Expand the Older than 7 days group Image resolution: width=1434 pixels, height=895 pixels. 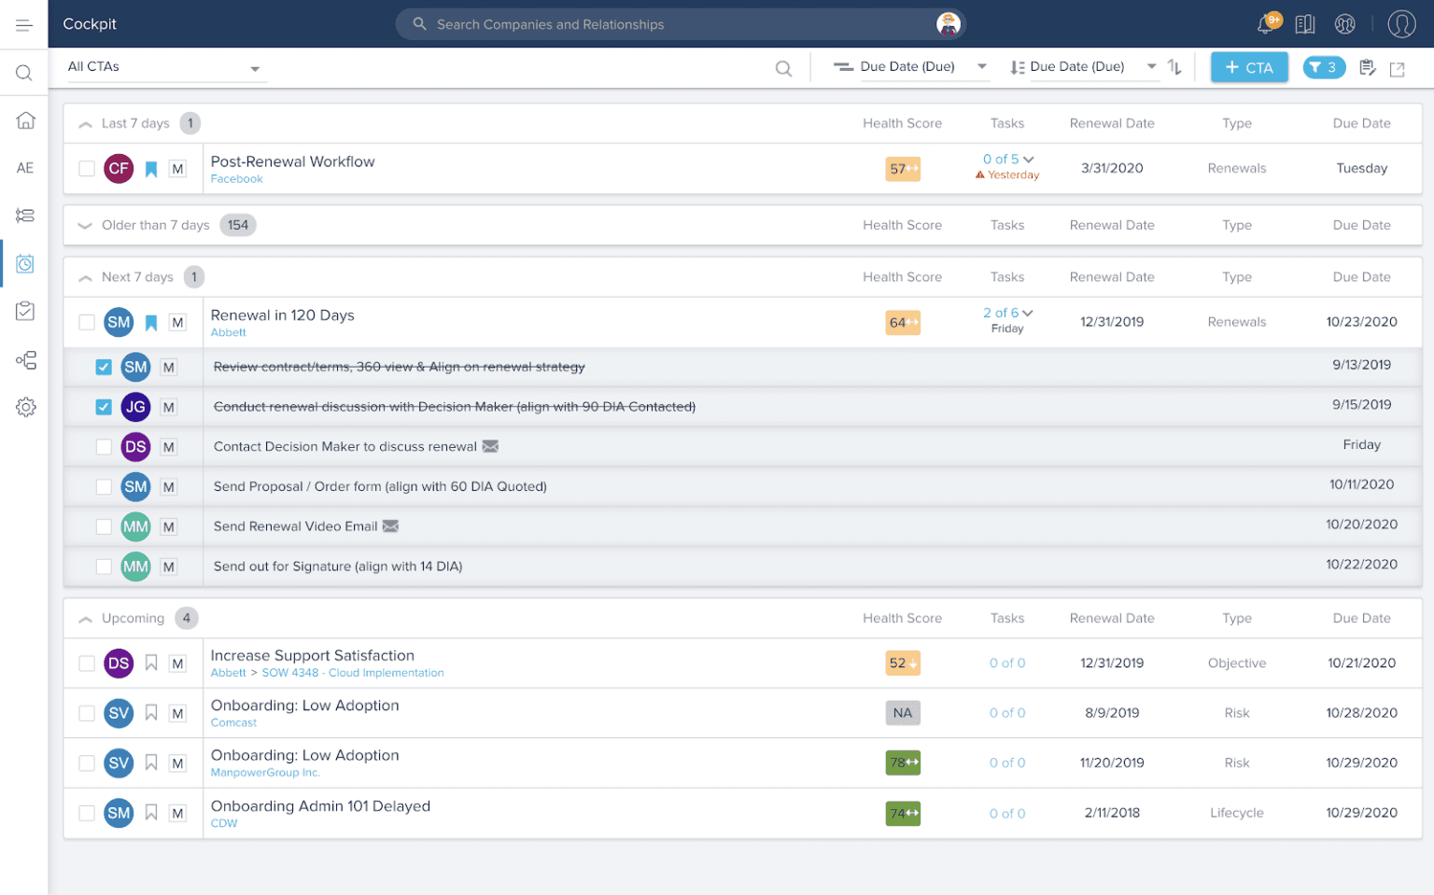(x=85, y=226)
